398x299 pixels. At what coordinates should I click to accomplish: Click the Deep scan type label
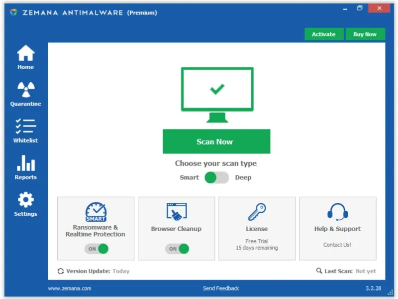tap(243, 177)
